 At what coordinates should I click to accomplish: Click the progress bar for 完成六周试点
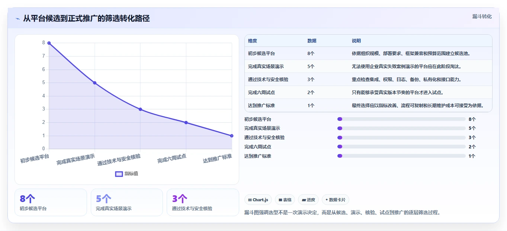pos(401,147)
